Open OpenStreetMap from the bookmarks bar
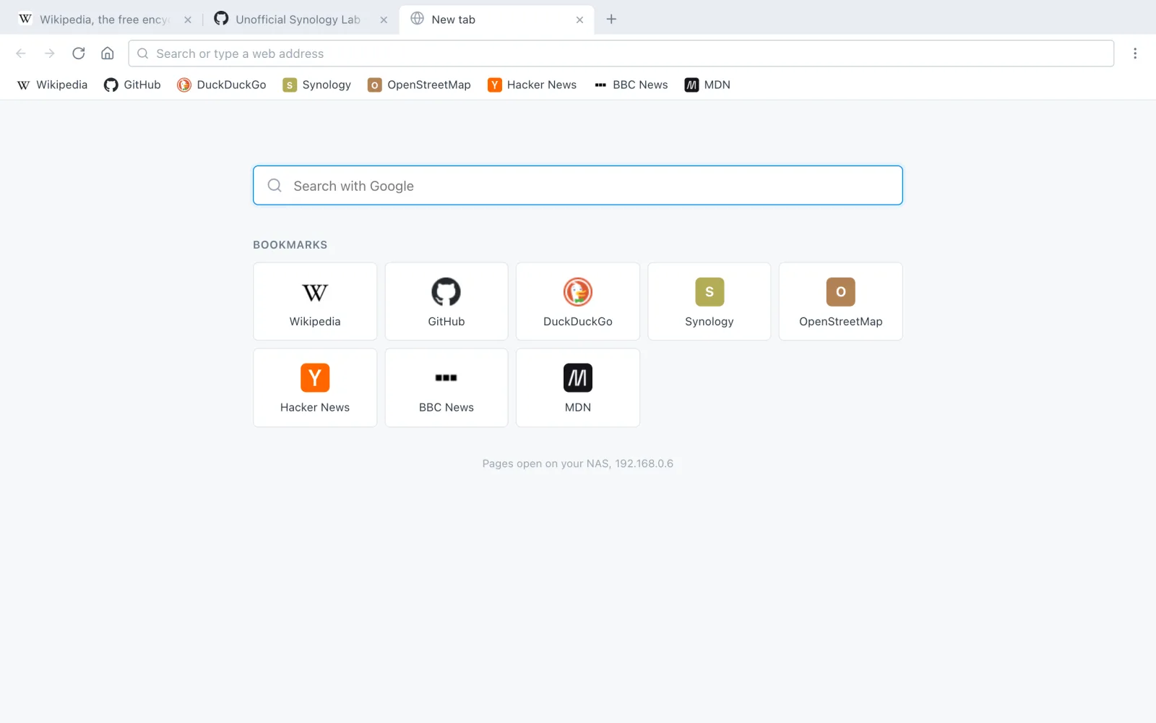The width and height of the screenshot is (1156, 723). point(419,85)
